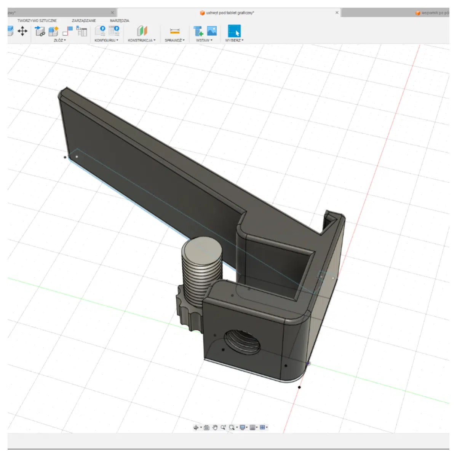This screenshot has height=457, width=457.
Task: Switch to the NARZĘDZIA tab
Action: (120, 21)
